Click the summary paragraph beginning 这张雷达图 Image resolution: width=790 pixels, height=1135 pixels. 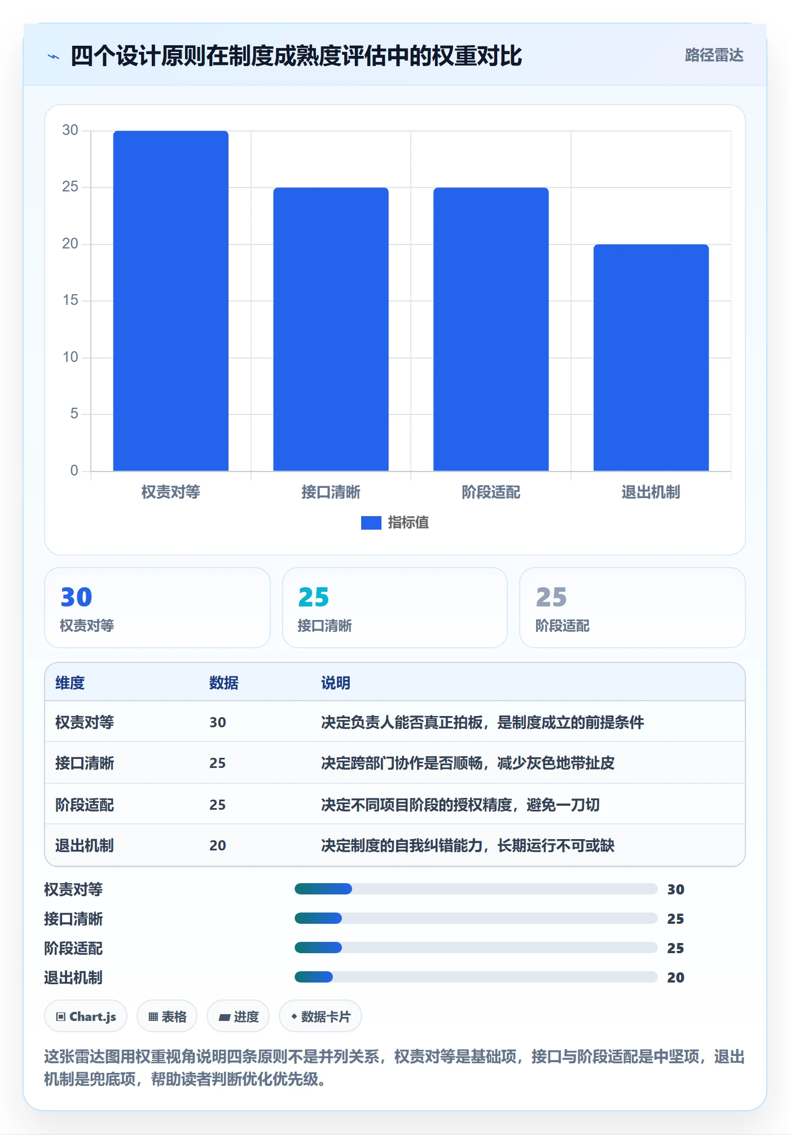point(394,1068)
